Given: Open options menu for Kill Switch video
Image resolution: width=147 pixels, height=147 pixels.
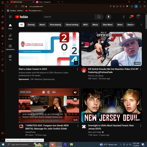Looking at the screenshot, I should point(141,69).
